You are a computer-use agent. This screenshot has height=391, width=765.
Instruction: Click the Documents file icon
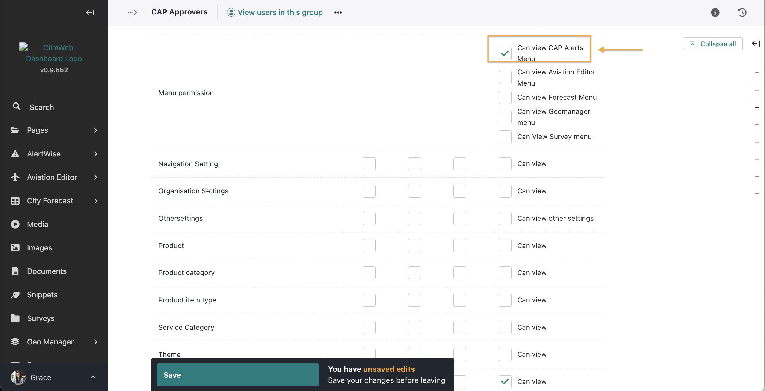click(x=15, y=271)
